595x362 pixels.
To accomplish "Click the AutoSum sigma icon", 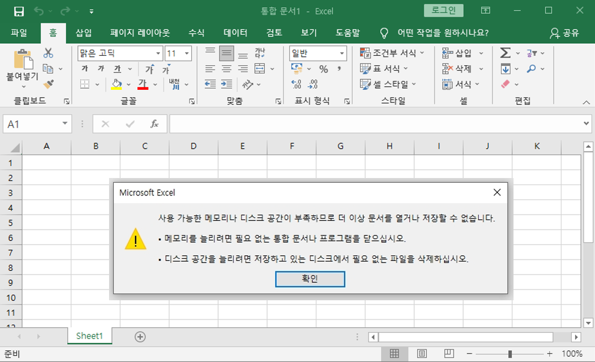I will 506,53.
